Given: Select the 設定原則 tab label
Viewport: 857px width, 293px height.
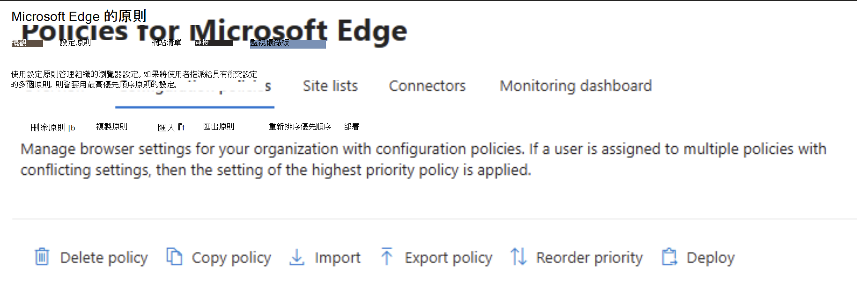Looking at the screenshot, I should [75, 43].
